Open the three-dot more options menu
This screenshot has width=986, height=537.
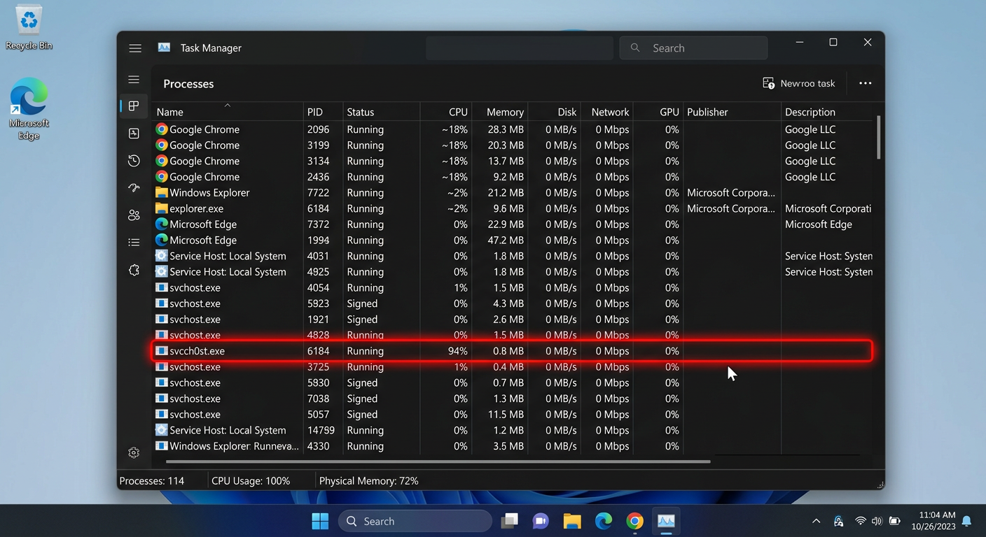point(865,83)
